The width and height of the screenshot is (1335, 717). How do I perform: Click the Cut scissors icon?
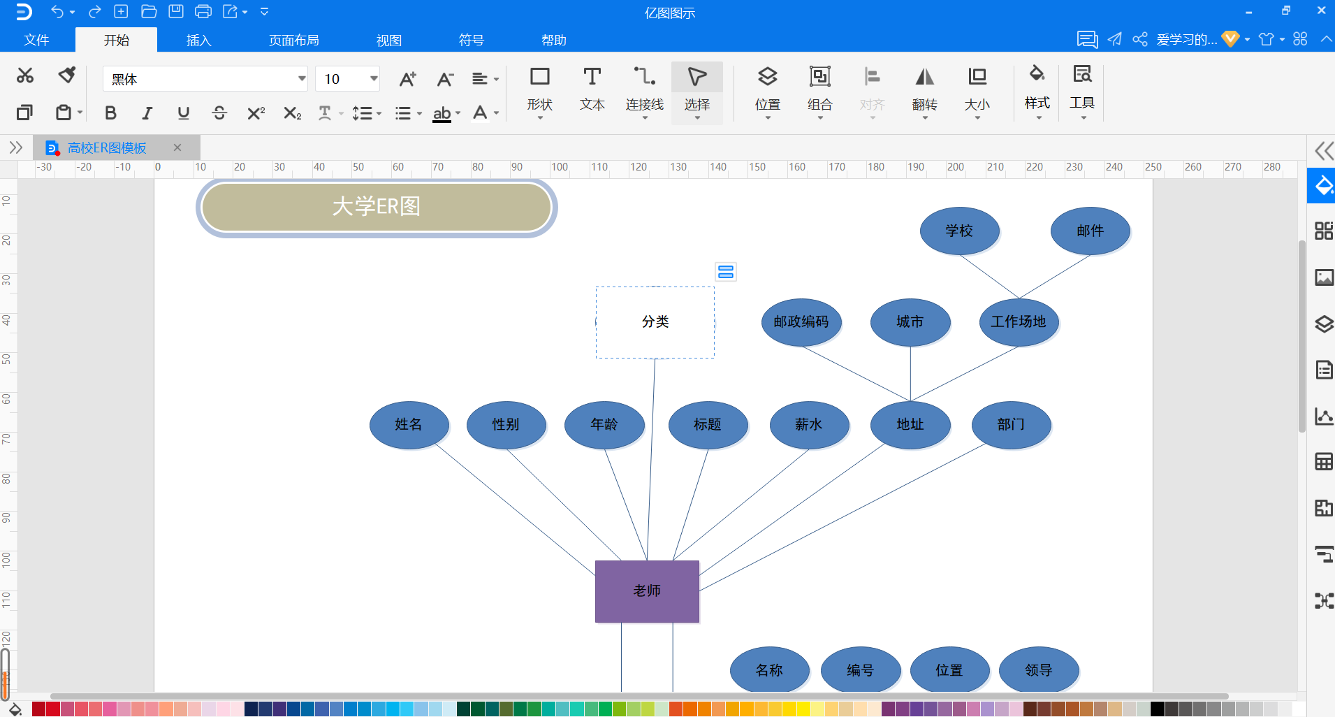(25, 75)
